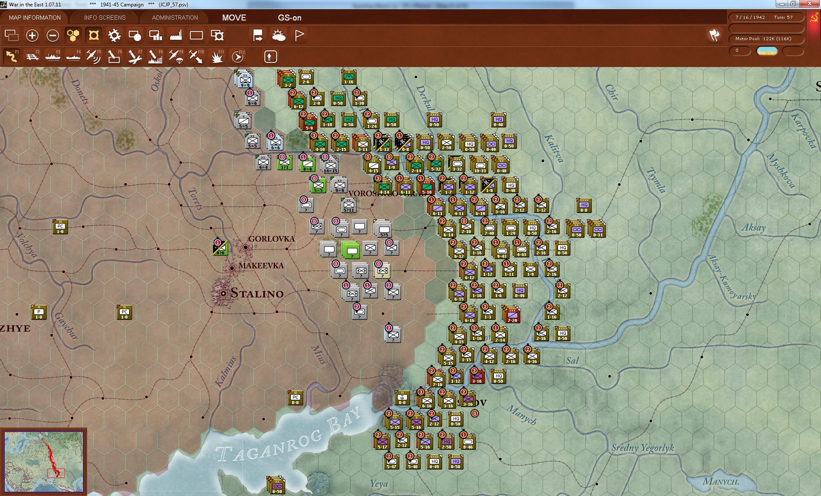The width and height of the screenshot is (821, 496).
Task: Click the axes emblem icon
Action: point(714,35)
